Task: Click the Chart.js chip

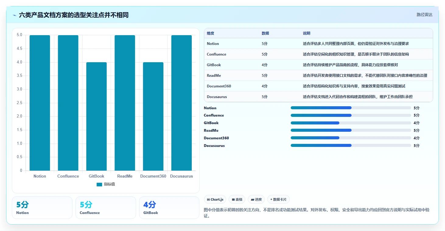Action: click(215, 199)
